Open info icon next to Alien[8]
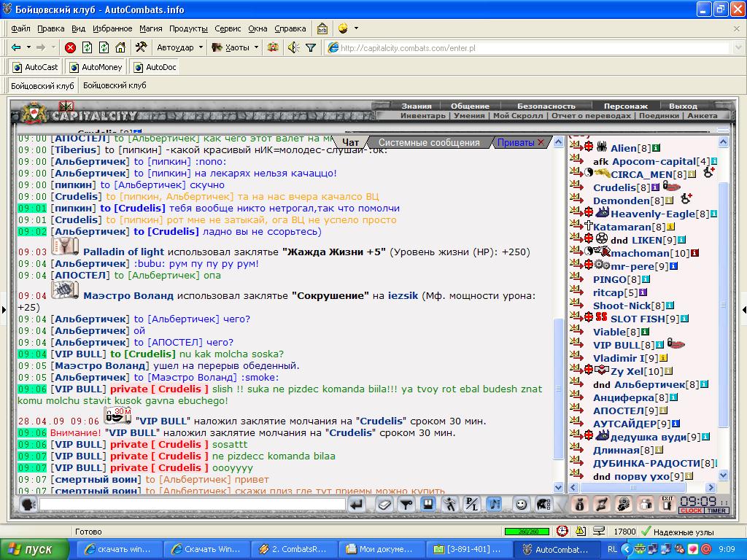The image size is (747, 560). 656,148
